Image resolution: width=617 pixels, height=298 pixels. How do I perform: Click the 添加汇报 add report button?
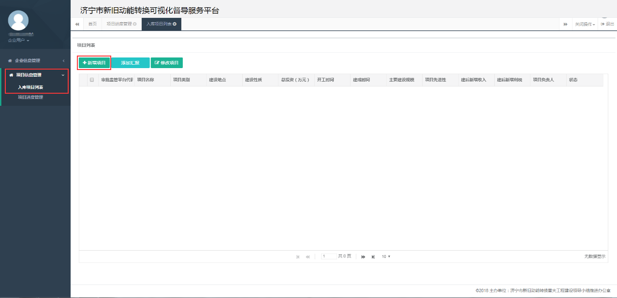coord(130,63)
